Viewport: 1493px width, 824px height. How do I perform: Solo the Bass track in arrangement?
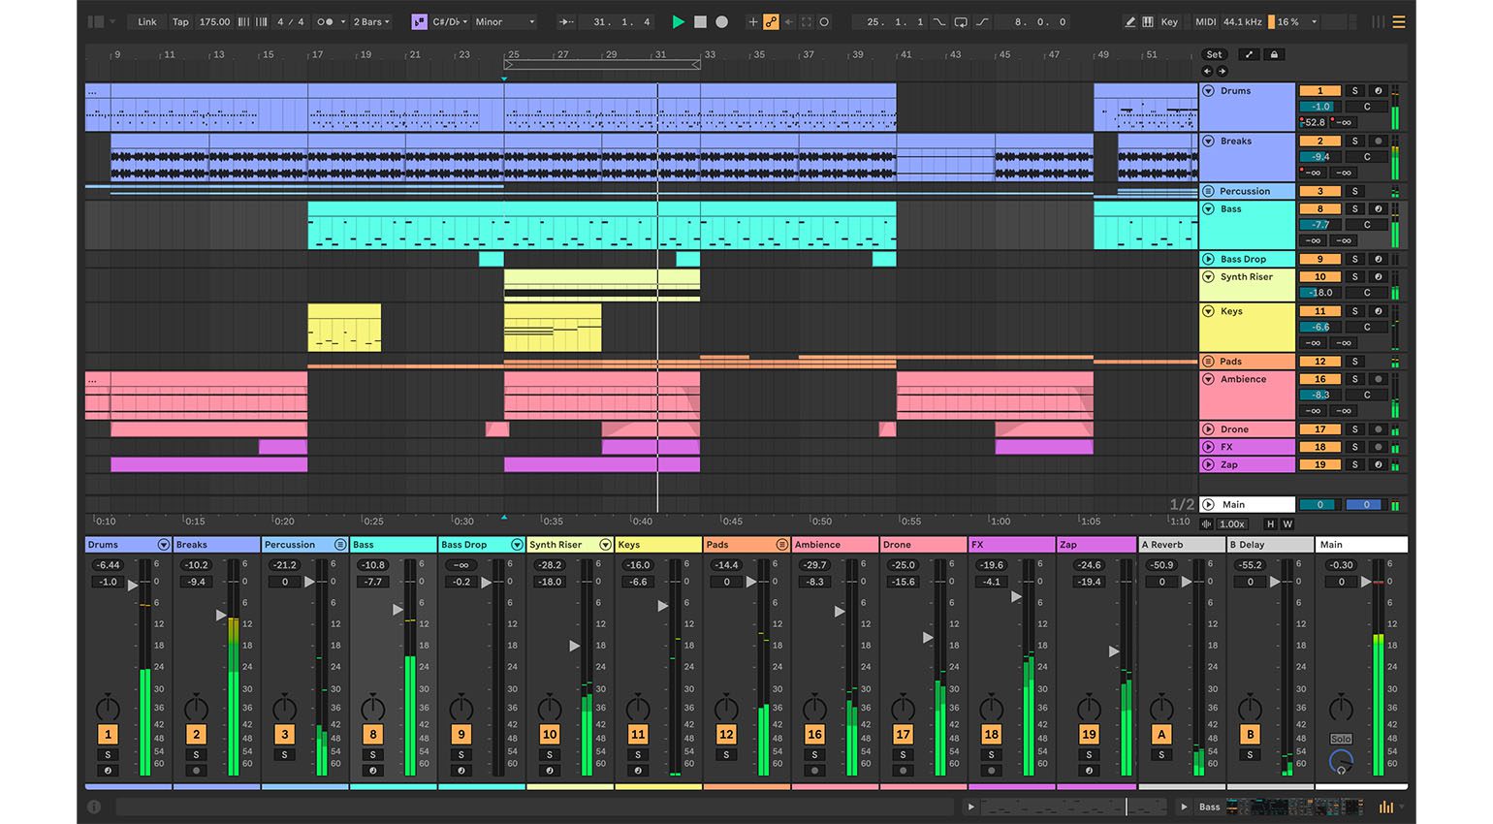(1355, 209)
